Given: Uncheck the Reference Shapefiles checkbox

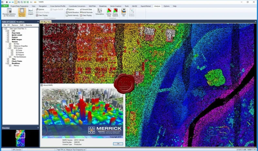Looking at the screenshot, I should (x=10, y=46).
